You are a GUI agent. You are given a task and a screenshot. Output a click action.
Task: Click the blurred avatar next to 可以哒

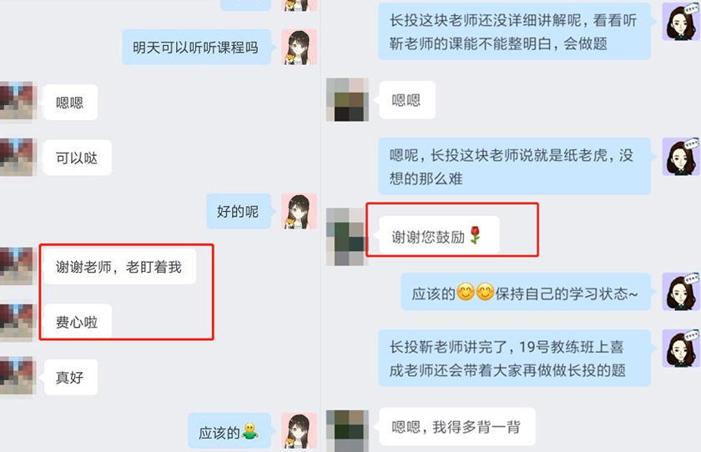pos(17,157)
